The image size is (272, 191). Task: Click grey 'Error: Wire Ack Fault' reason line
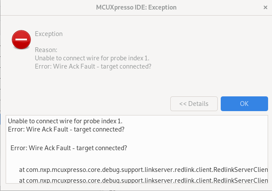pos(93,66)
